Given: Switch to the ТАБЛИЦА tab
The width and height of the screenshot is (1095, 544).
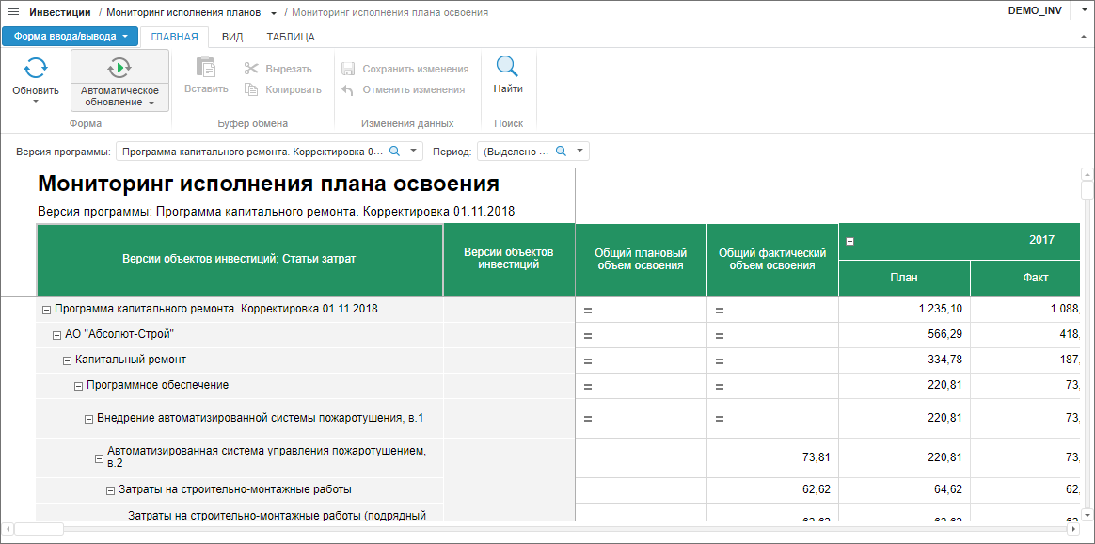Looking at the screenshot, I should pyautogui.click(x=291, y=37).
